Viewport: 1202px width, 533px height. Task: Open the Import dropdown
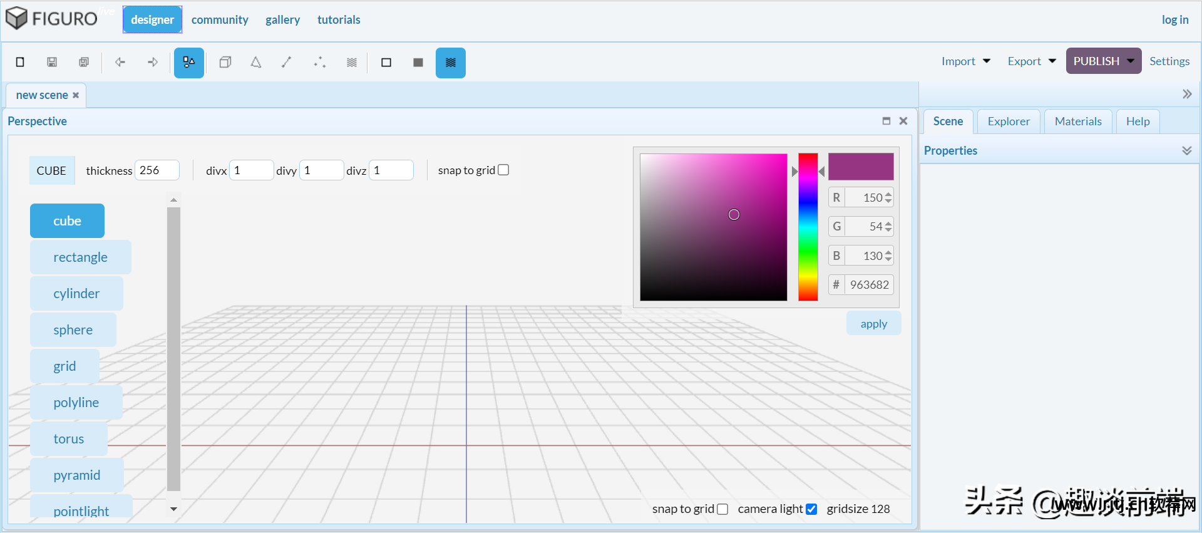tap(966, 61)
